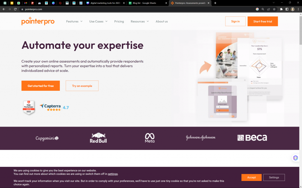Click the G2 High Performer badge
302x188 pixels.
(29, 108)
